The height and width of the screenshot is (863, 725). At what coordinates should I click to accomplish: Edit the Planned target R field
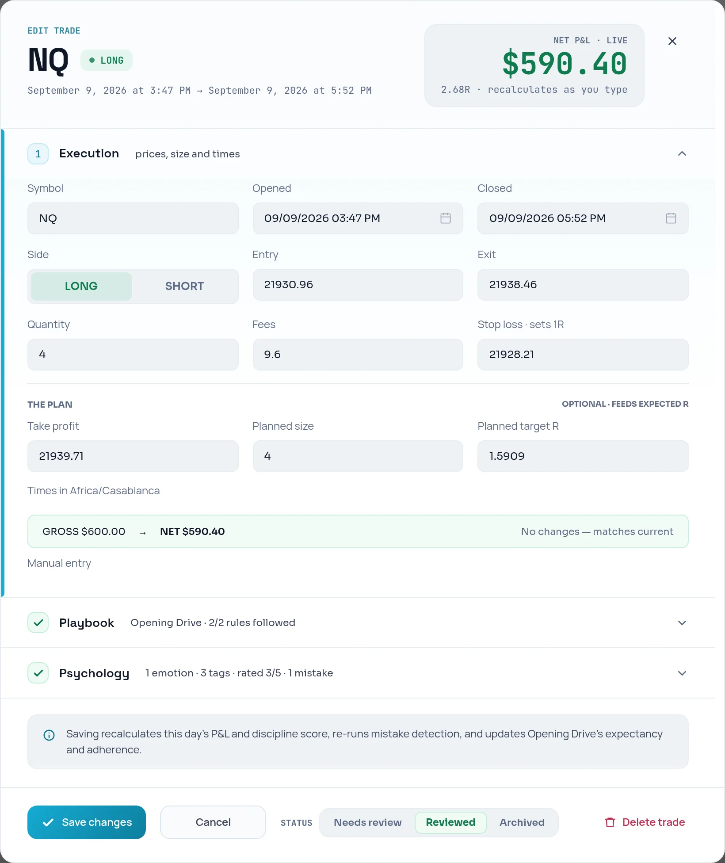coord(583,456)
